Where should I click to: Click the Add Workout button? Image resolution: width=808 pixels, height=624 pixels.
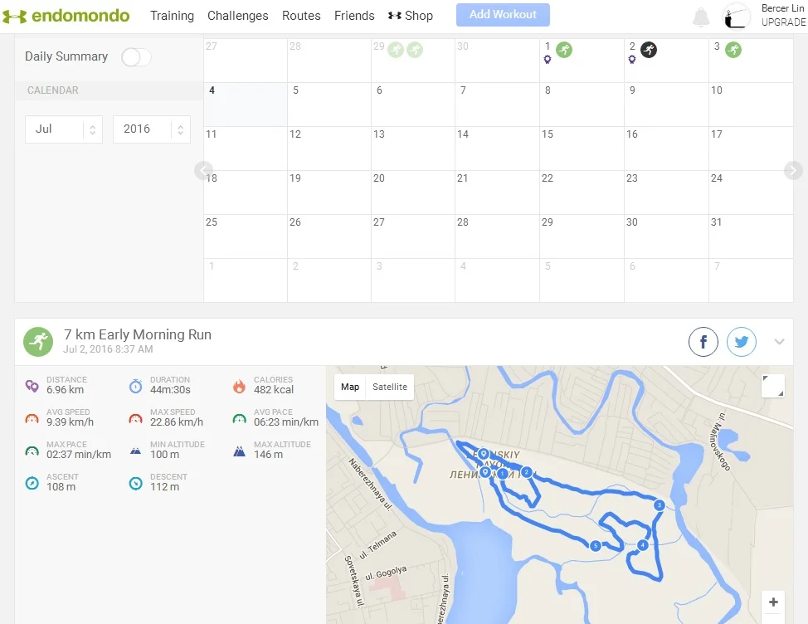coord(503,15)
